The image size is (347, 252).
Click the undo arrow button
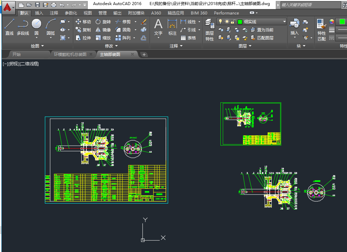[62, 5]
